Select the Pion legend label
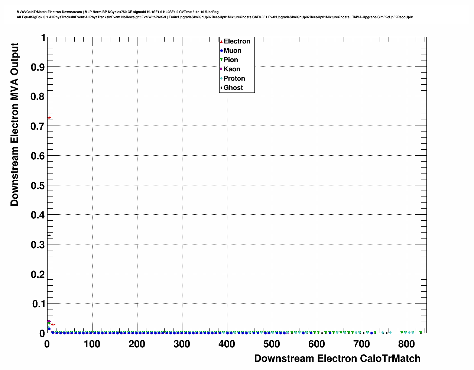 pyautogui.click(x=231, y=60)
